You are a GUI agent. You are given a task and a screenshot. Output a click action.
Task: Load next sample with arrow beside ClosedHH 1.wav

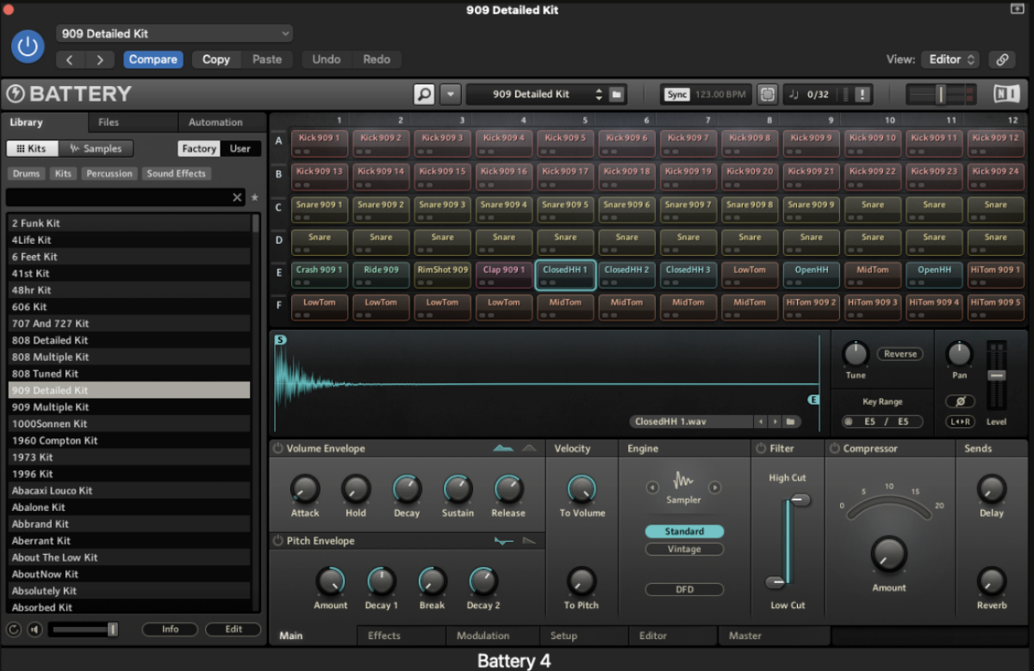click(x=775, y=422)
